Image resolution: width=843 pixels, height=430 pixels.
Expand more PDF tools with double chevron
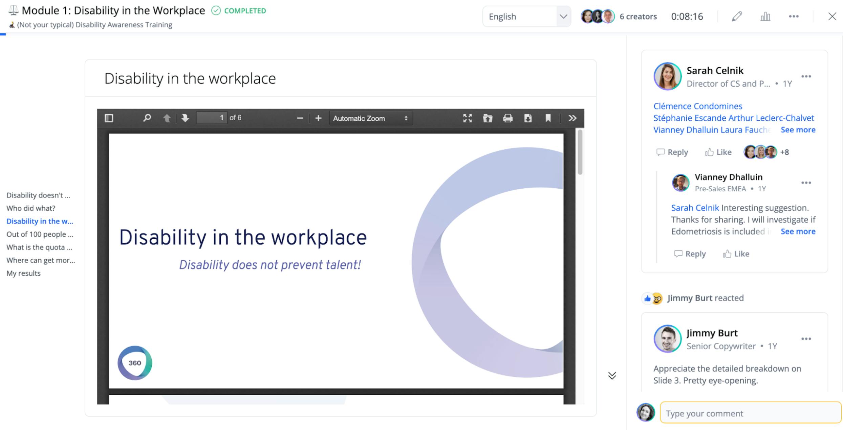[x=572, y=118]
